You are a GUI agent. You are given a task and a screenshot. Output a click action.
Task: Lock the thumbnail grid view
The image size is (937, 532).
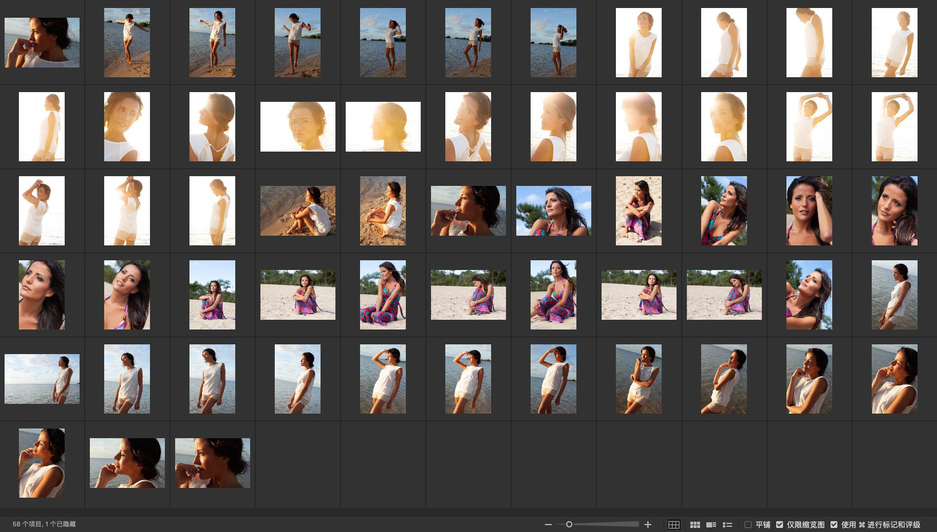674,525
